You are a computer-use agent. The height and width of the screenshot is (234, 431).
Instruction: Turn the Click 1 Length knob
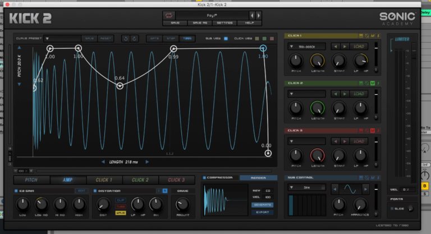point(318,61)
